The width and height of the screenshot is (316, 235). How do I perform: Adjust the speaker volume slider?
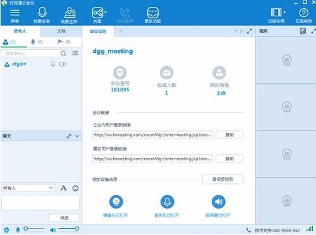pos(69,229)
